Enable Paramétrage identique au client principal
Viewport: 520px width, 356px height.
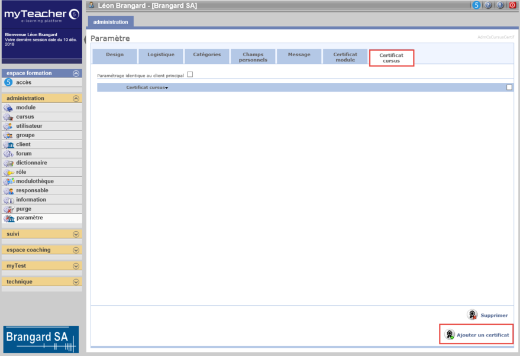click(190, 75)
